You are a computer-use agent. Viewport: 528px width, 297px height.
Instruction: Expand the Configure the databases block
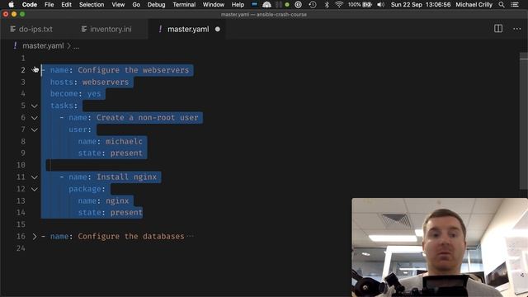[35, 237]
